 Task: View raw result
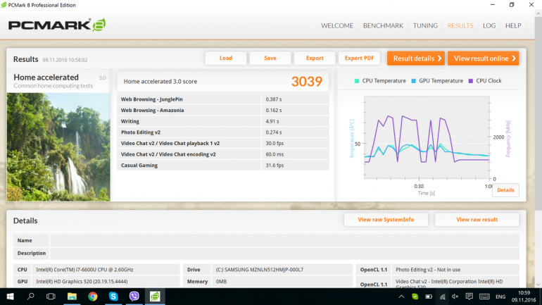[x=477, y=220]
